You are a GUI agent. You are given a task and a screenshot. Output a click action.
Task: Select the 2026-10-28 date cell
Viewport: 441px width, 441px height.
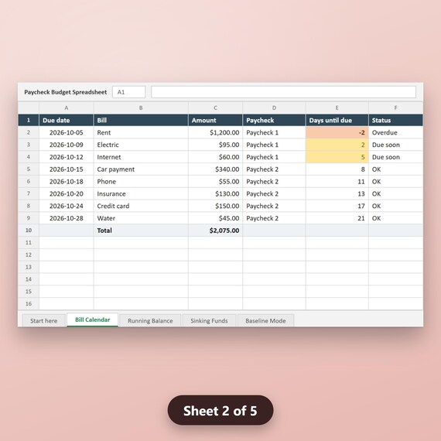click(x=66, y=218)
